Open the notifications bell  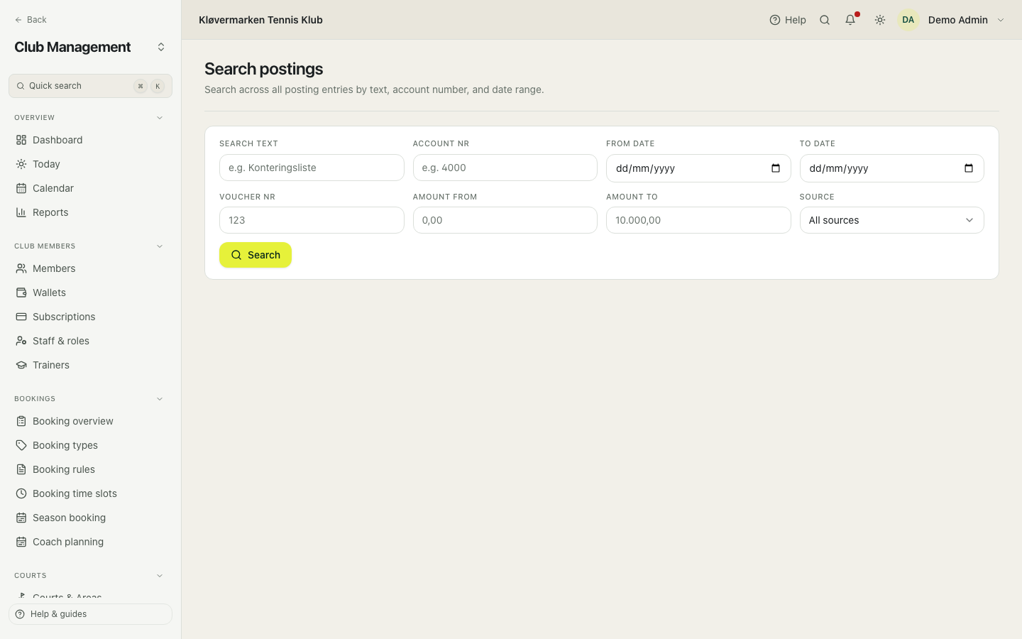[x=850, y=20]
